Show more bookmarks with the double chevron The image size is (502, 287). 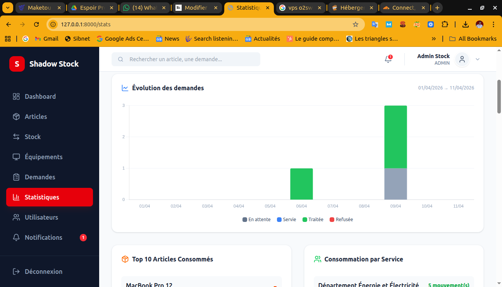[433, 39]
